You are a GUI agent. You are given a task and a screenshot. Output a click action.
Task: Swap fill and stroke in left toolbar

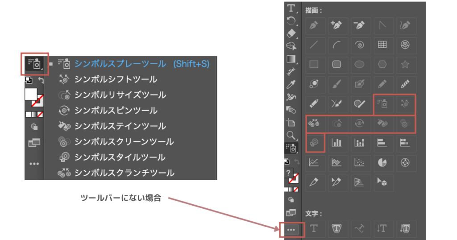41,80
